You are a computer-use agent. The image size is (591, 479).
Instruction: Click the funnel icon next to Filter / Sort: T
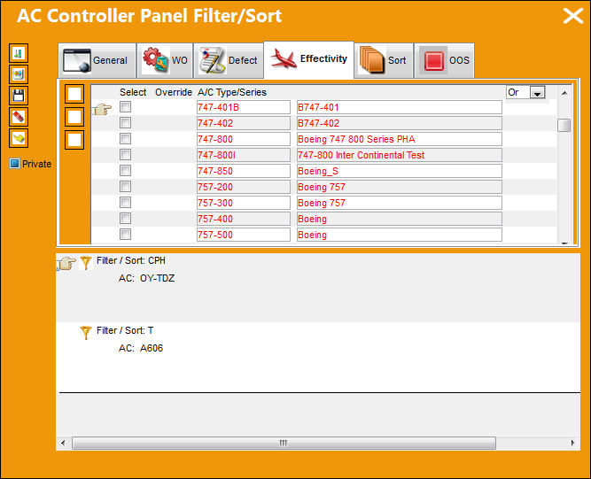point(86,332)
